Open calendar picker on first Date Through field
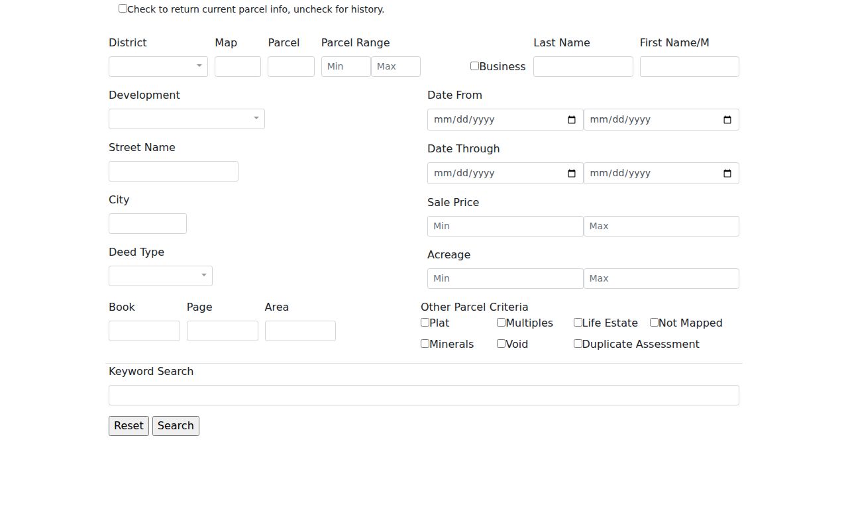 [x=572, y=174]
